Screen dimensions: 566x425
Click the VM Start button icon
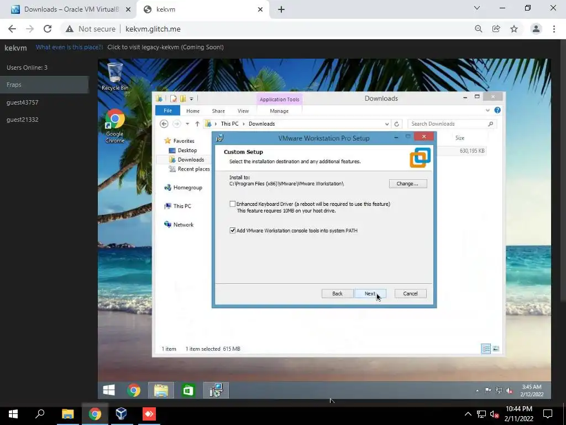pos(109,390)
